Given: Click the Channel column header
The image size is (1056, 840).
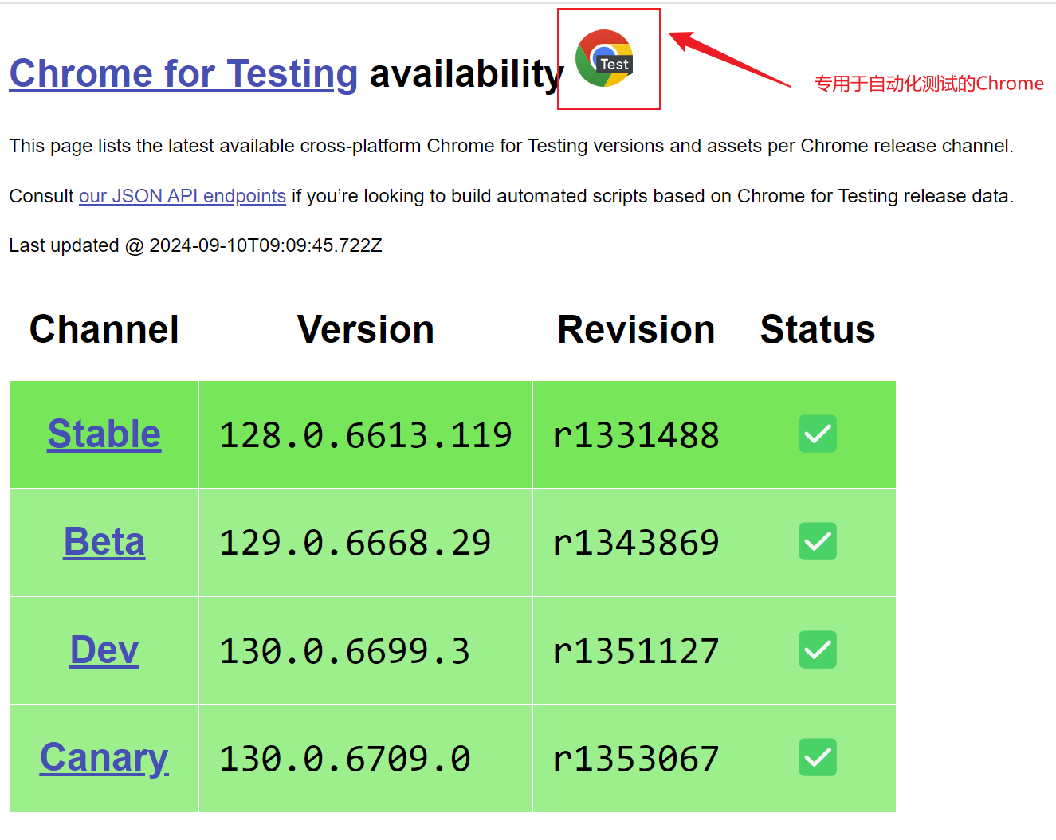Looking at the screenshot, I should [x=104, y=329].
